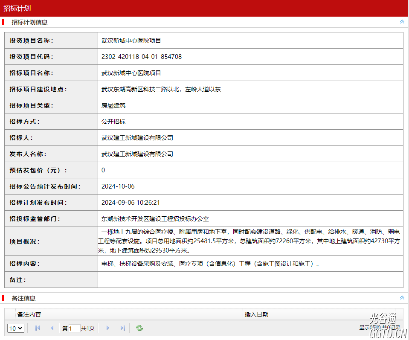This screenshot has height=340, width=409.
Task: Collapse the 招标计划信息 section
Action: coord(402,22)
